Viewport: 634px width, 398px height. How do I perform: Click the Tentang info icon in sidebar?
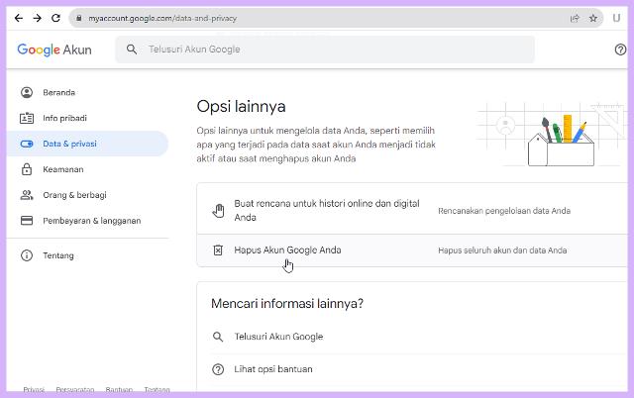click(27, 255)
